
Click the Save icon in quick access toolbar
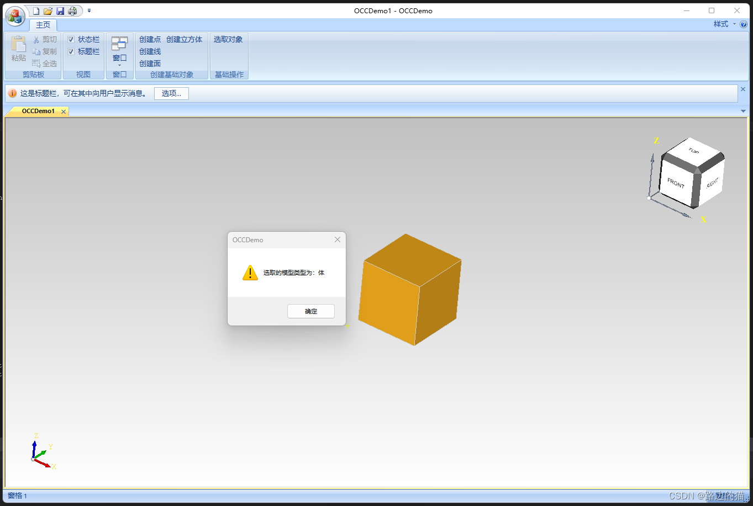pos(60,10)
